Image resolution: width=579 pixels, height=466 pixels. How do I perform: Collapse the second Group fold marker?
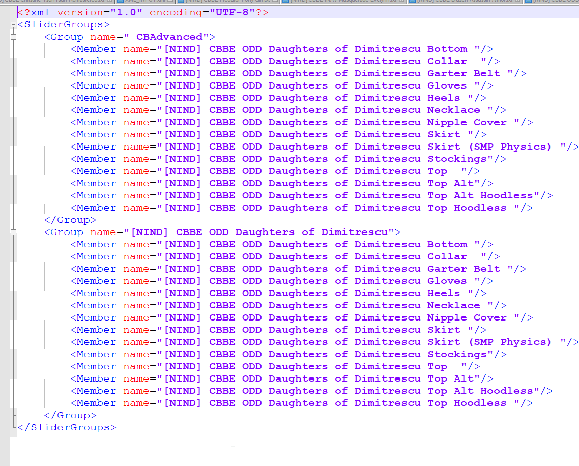[13, 232]
